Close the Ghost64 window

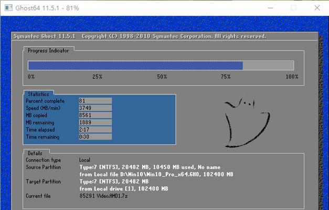pos(317,8)
